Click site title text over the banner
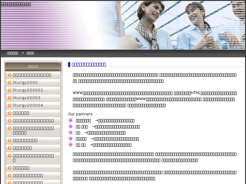This screenshot has width=246, height=184. point(16,4)
